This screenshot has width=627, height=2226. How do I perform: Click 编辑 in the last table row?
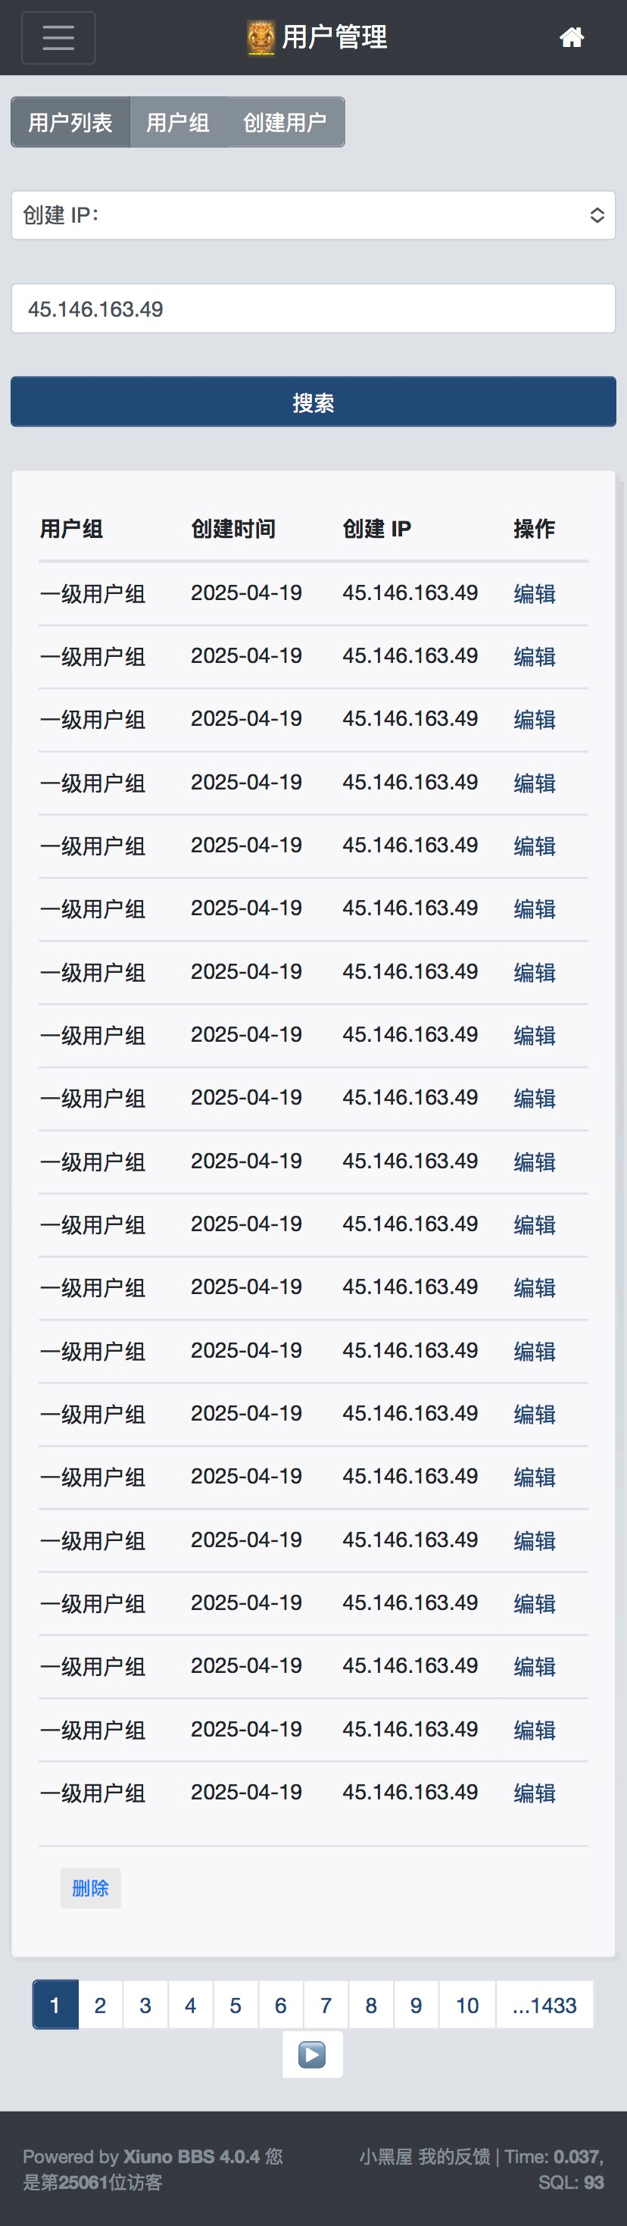click(535, 1793)
